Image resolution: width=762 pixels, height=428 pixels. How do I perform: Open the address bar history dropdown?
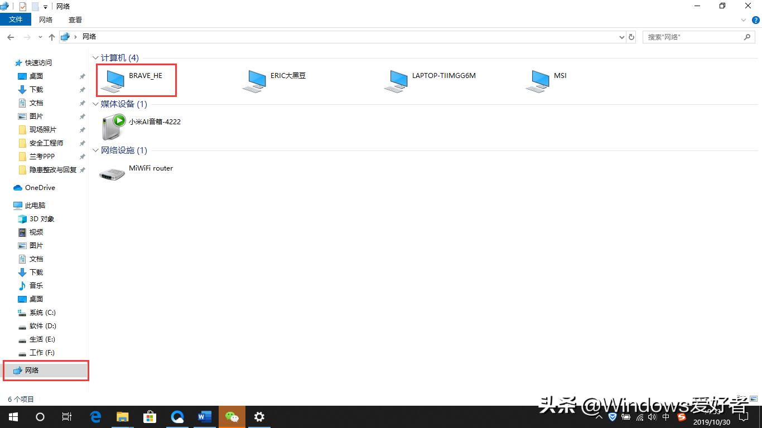(x=621, y=37)
